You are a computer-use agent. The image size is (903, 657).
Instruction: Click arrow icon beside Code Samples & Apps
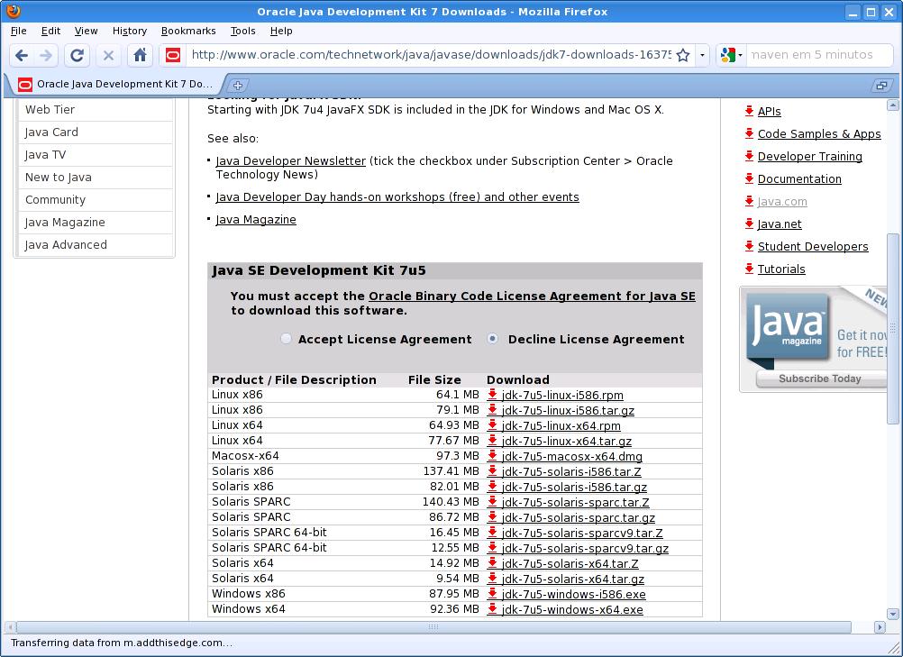[749, 133]
